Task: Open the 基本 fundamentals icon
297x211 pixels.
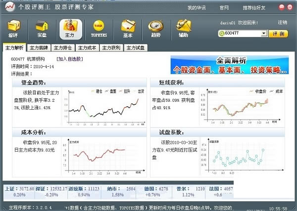Action: click(x=128, y=29)
